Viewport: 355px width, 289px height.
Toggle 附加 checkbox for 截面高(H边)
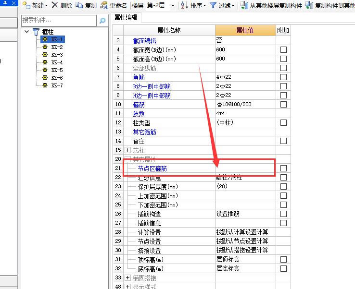[x=283, y=59]
